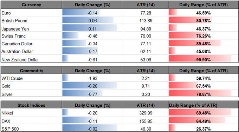Click the Currency column header
239x132 pixels.
[x=31, y=5]
